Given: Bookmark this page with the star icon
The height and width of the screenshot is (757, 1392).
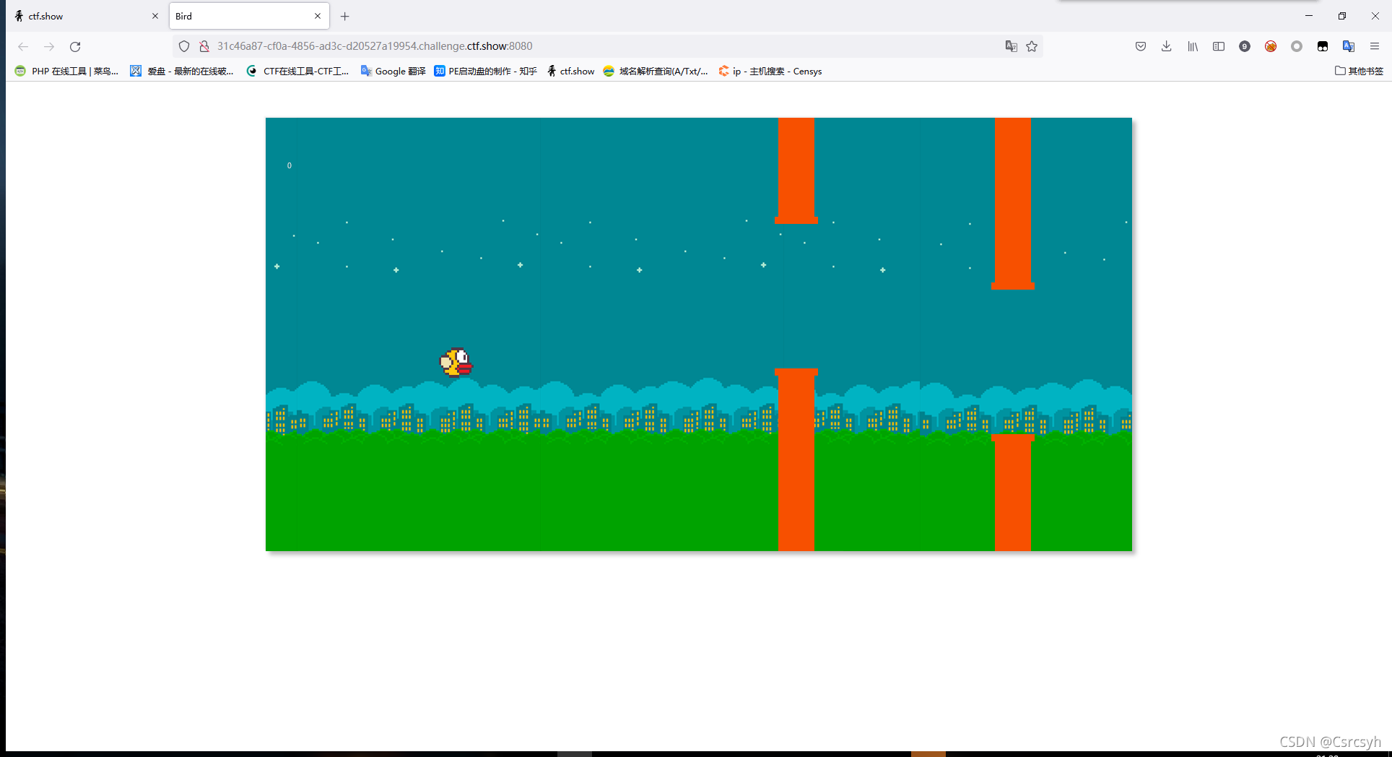Looking at the screenshot, I should coord(1032,46).
